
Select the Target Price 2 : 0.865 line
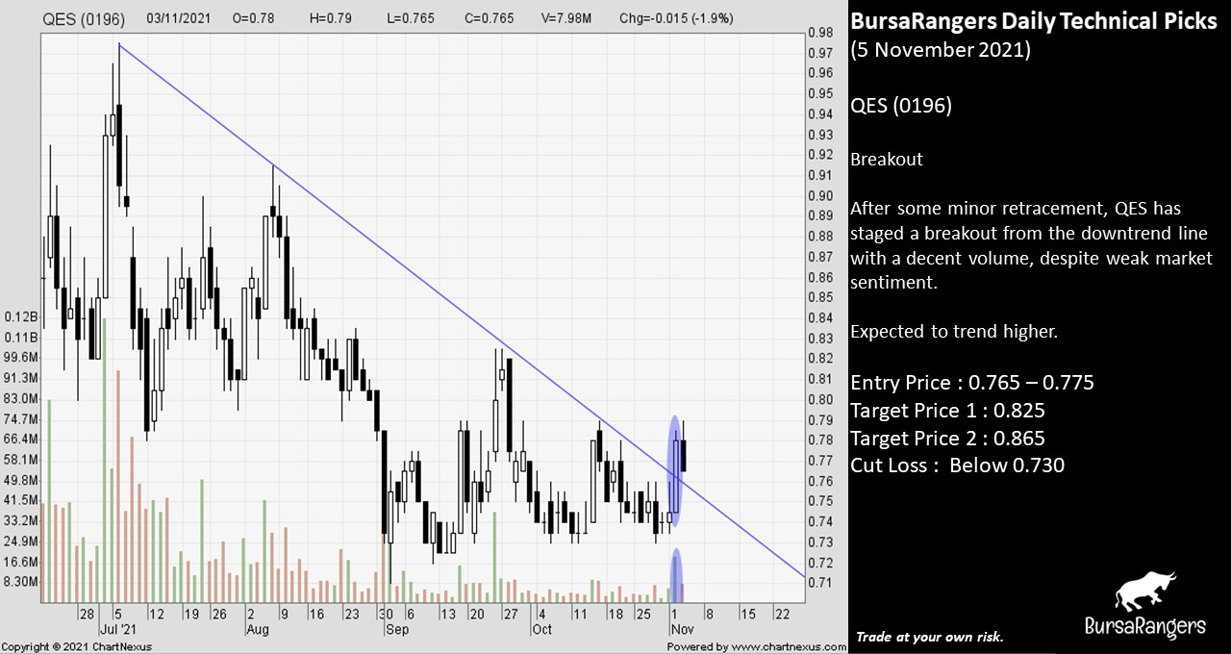click(947, 439)
